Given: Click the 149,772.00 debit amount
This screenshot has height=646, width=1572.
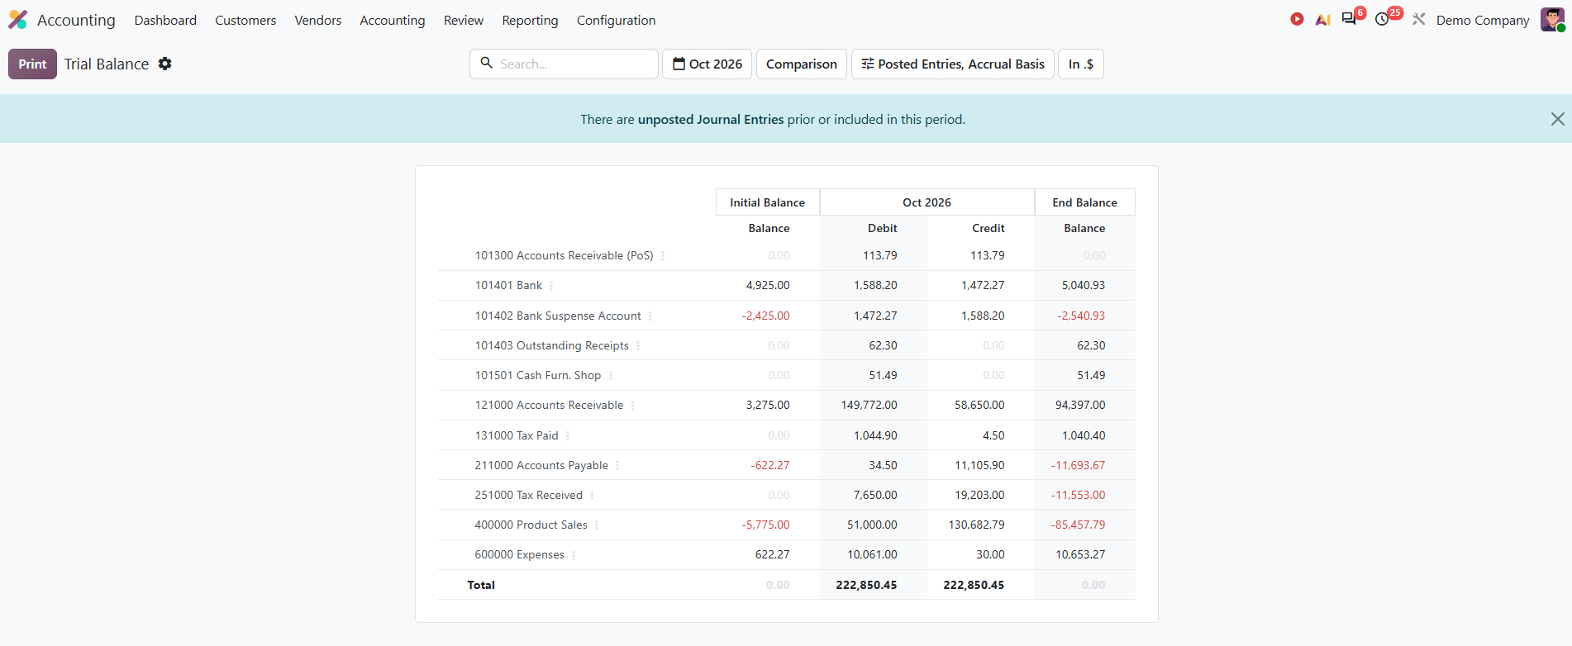Looking at the screenshot, I should pos(869,405).
